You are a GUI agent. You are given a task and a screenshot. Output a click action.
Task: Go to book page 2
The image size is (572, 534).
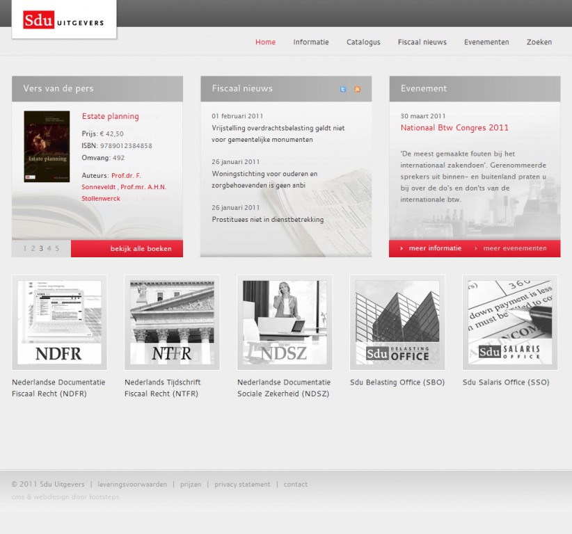33,249
